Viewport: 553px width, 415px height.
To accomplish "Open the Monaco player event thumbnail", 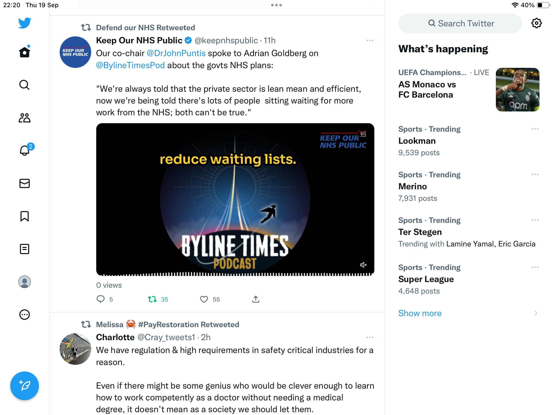I will click(517, 90).
